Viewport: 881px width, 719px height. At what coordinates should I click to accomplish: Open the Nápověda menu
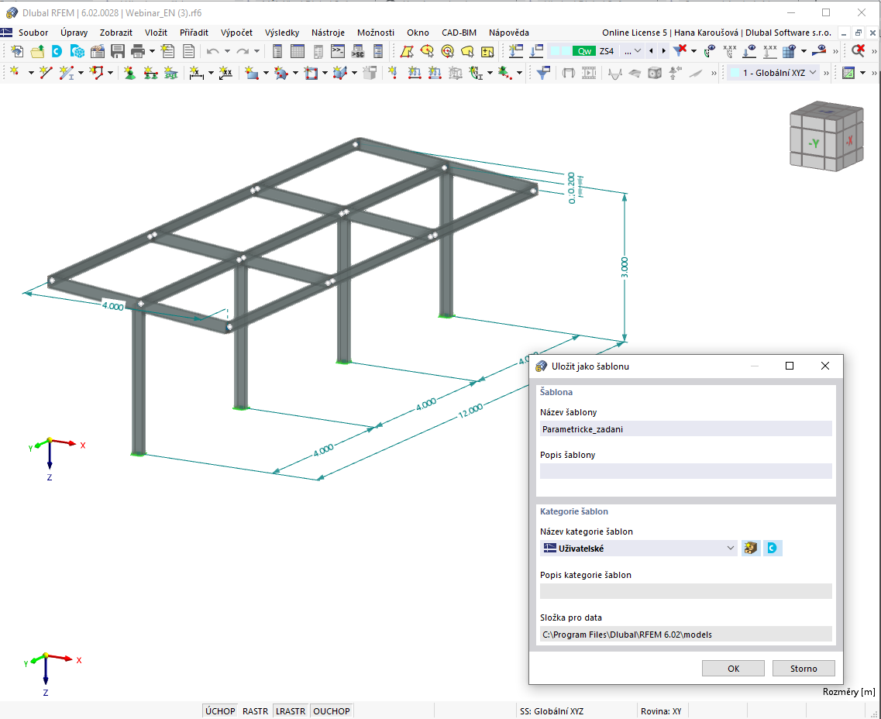[x=508, y=33]
